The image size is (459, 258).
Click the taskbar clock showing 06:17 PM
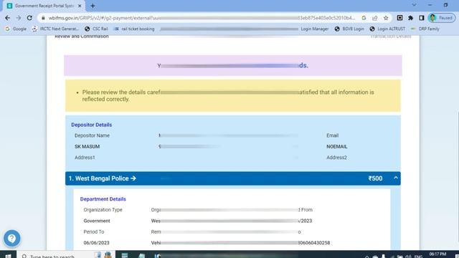[437, 254]
